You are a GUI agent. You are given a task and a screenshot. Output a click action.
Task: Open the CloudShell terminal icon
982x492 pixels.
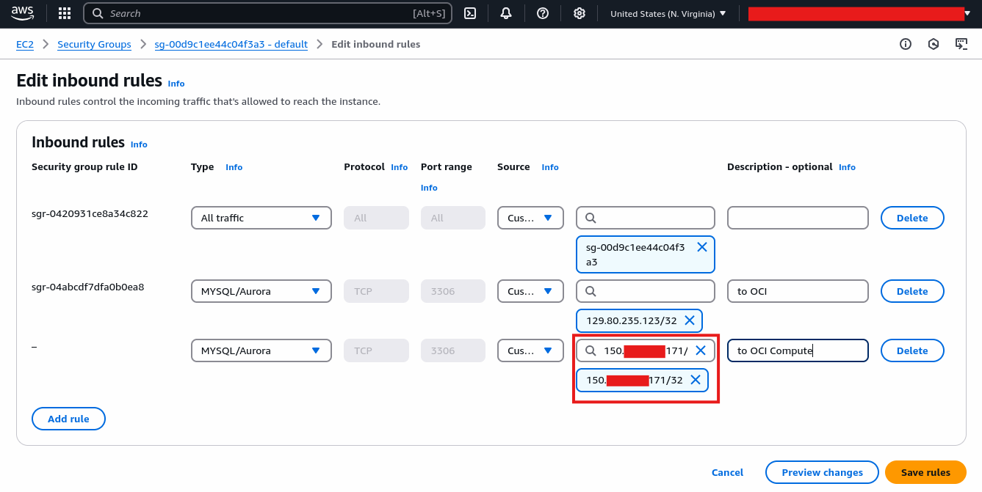coord(469,12)
